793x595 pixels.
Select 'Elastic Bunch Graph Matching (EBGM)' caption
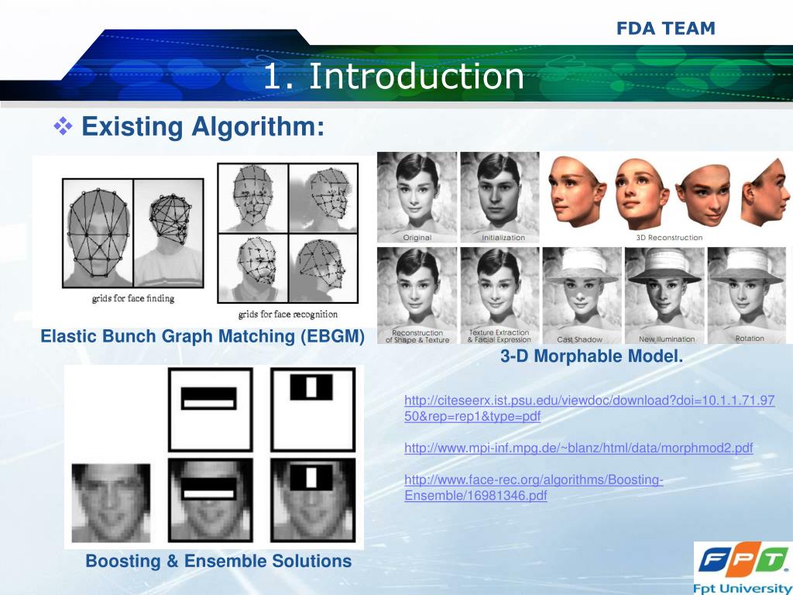click(x=202, y=336)
